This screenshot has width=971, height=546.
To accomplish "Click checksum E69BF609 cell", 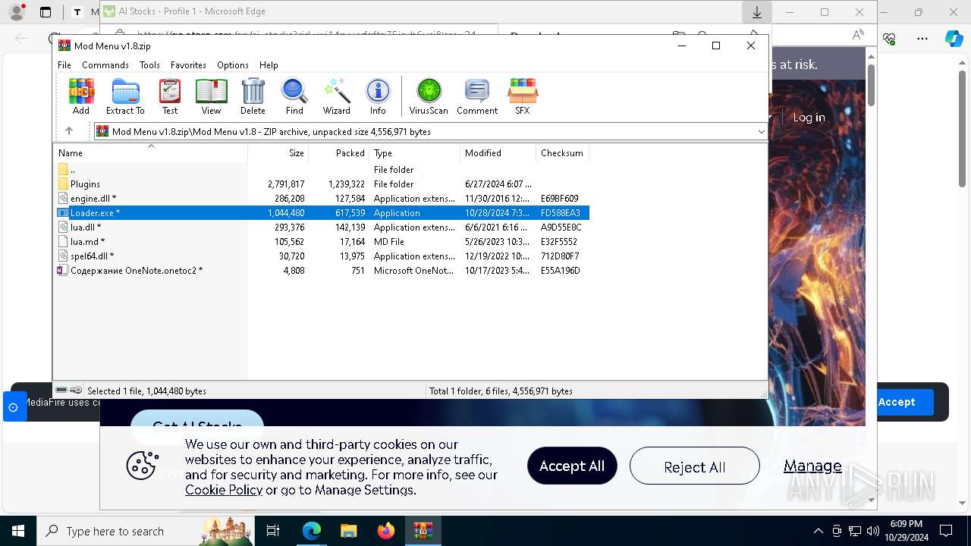I will [560, 199].
